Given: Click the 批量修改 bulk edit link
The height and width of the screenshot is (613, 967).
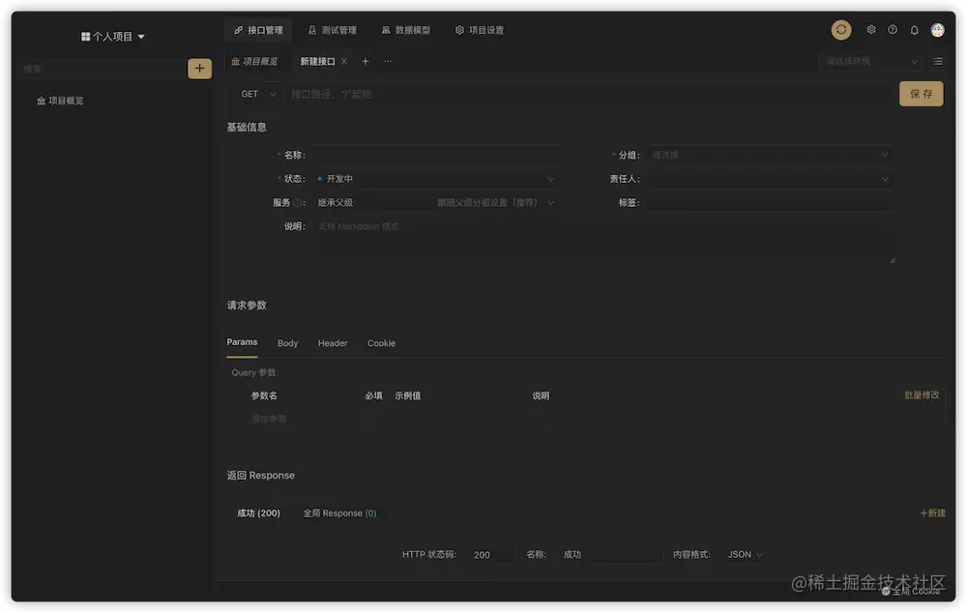Looking at the screenshot, I should pyautogui.click(x=923, y=394).
